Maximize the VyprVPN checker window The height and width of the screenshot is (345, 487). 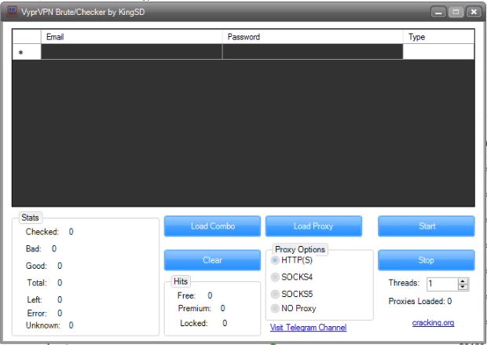[456, 12]
